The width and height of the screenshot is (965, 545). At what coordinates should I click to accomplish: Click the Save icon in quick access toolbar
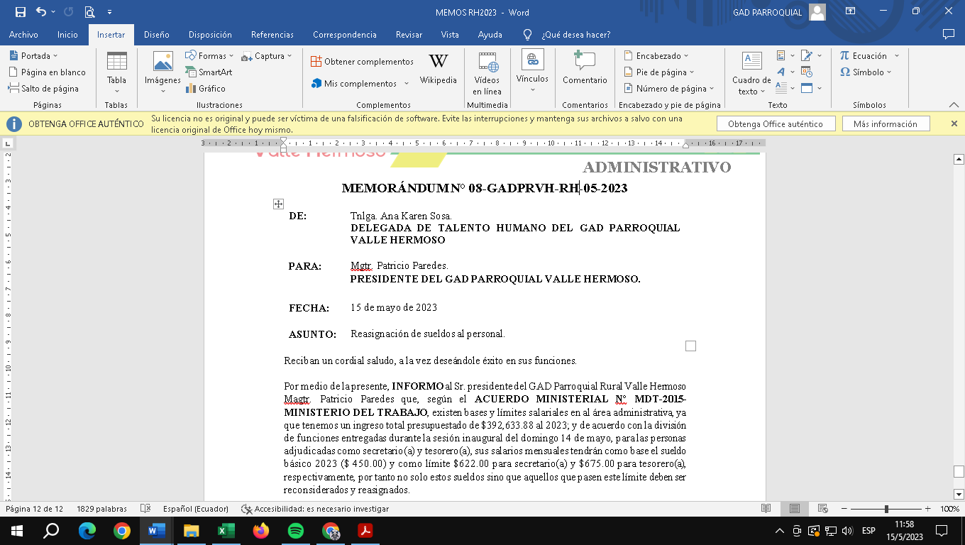[x=20, y=12]
